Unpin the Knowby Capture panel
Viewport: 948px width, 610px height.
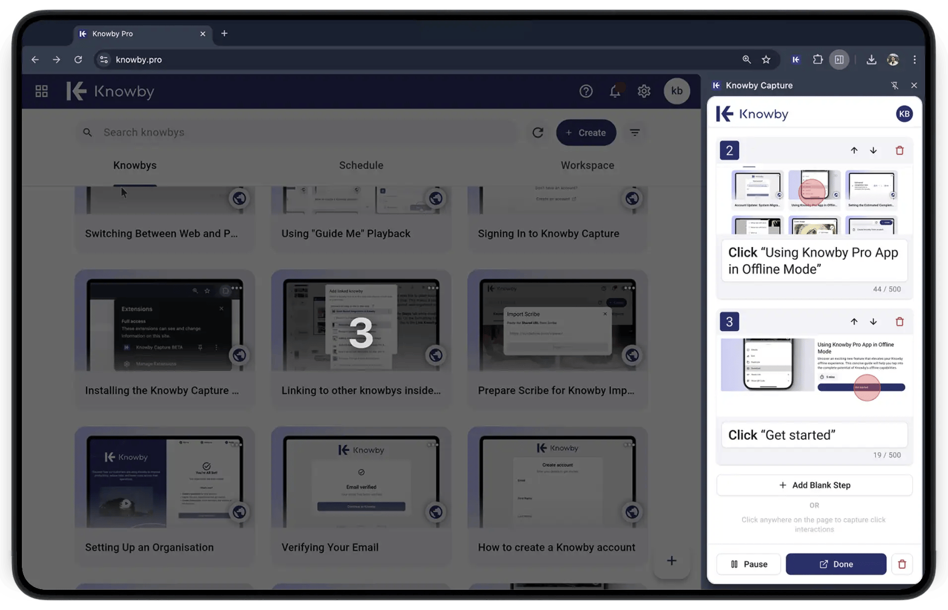pos(895,85)
